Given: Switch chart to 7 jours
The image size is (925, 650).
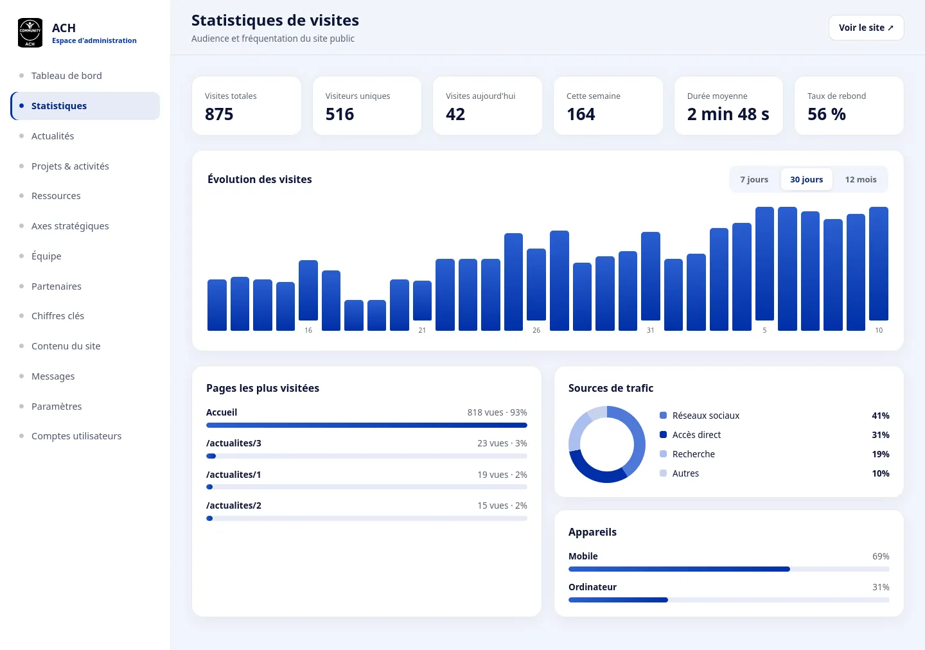Looking at the screenshot, I should pyautogui.click(x=754, y=180).
